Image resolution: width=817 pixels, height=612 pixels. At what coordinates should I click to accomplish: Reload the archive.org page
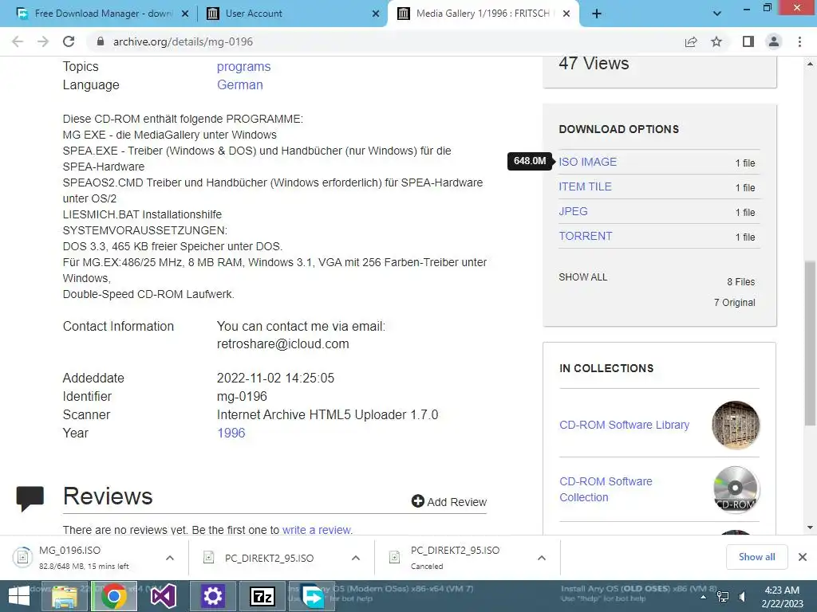pos(69,41)
